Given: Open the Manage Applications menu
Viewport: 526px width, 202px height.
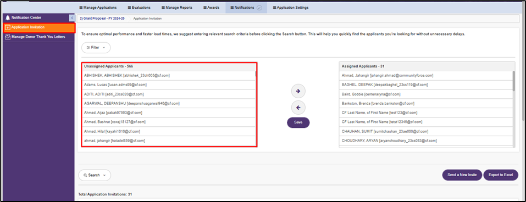Looking at the screenshot, I should tap(98, 7).
